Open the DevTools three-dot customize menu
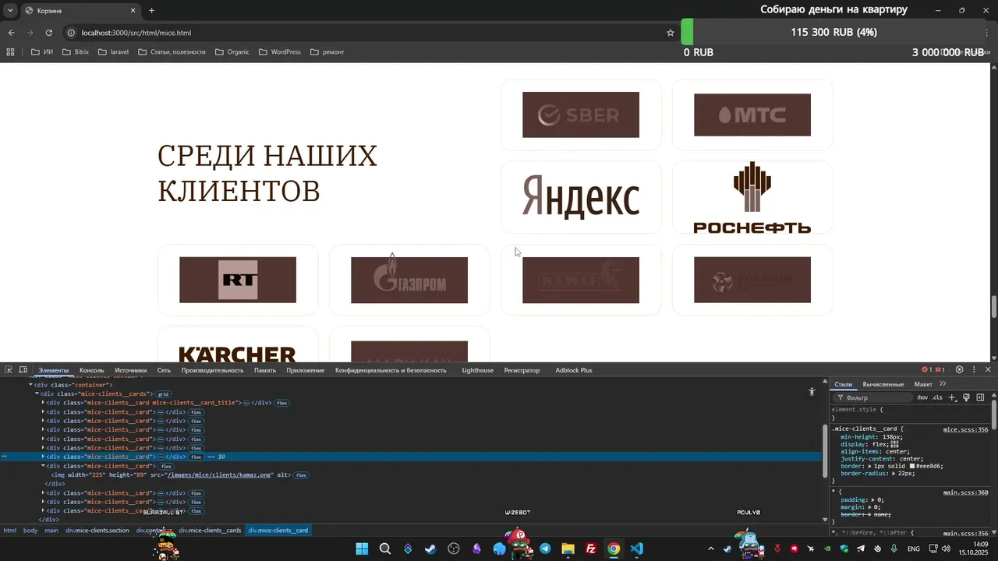Image resolution: width=998 pixels, height=561 pixels. coord(974,369)
